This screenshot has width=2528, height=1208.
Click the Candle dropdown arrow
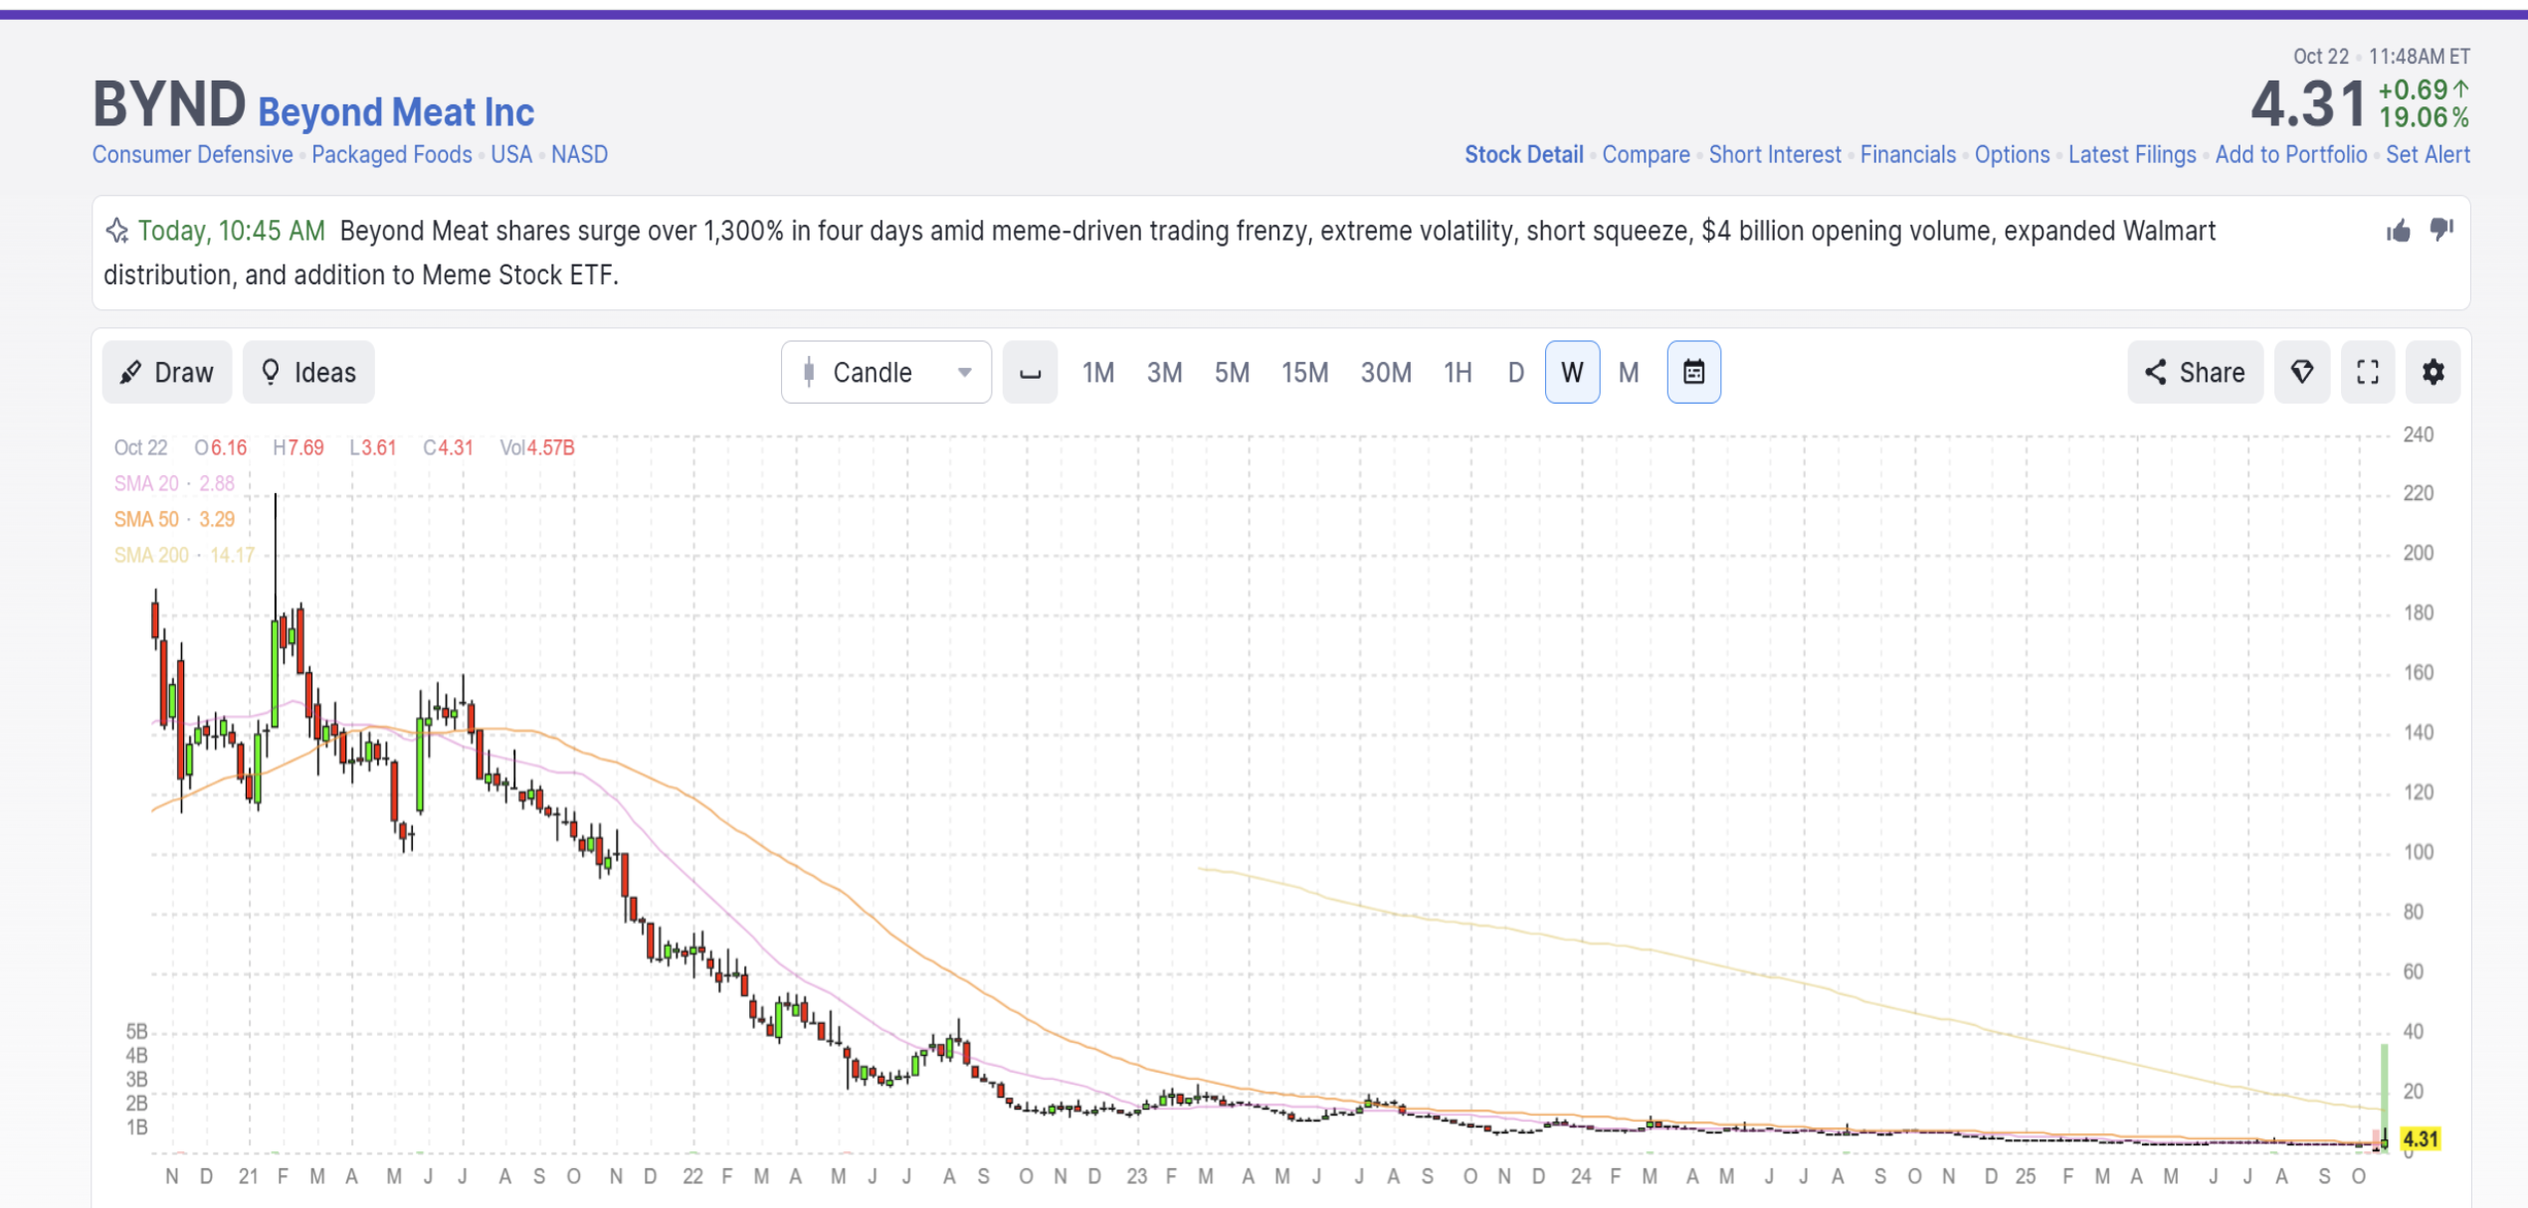click(x=964, y=372)
